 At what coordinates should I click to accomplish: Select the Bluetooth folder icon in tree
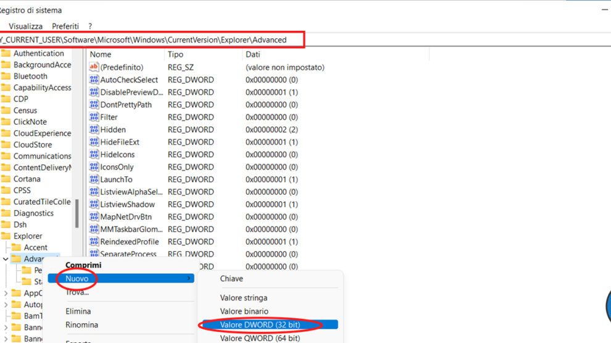click(x=6, y=76)
